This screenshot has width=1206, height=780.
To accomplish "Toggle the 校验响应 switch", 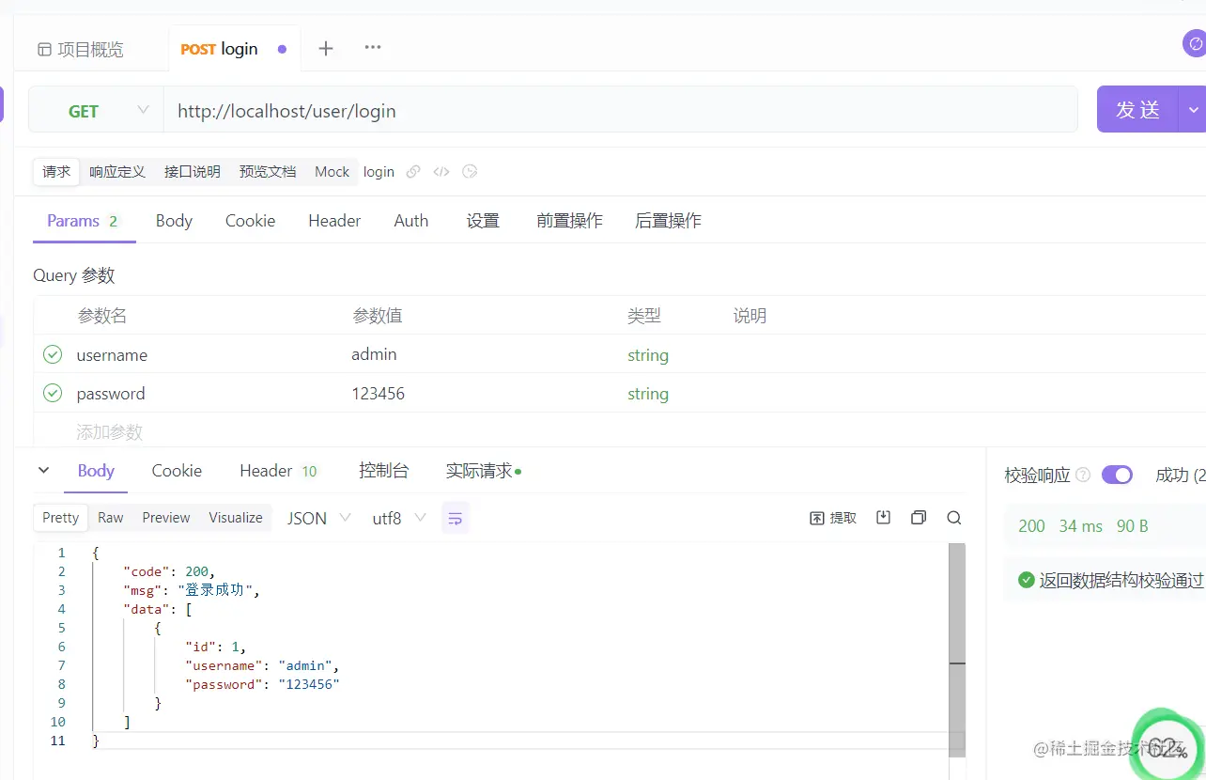I will [x=1117, y=475].
